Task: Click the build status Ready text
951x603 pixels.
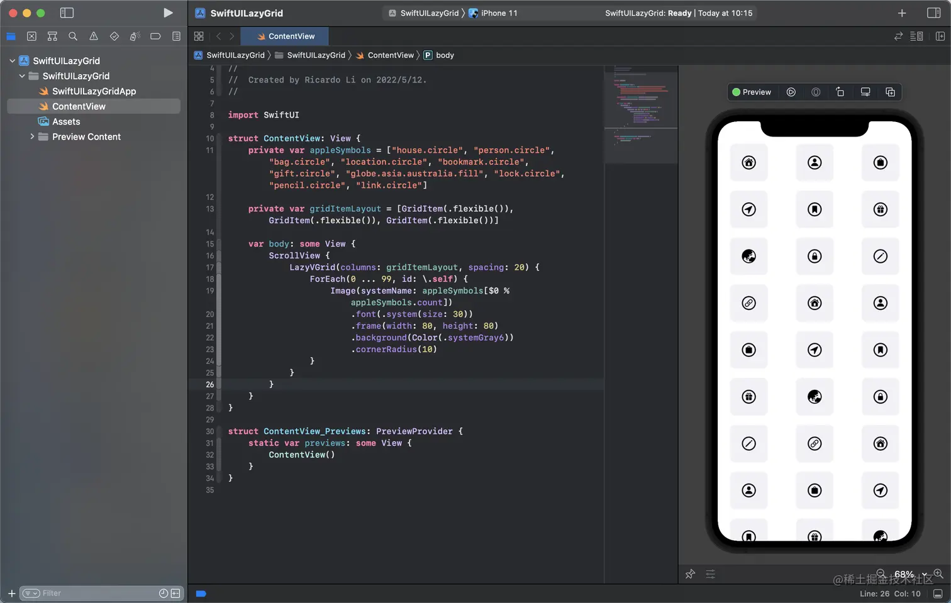Action: [679, 13]
